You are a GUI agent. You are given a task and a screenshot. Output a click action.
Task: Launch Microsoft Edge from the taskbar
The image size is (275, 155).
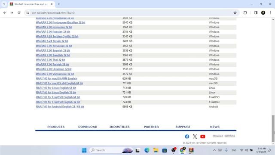point(147,150)
